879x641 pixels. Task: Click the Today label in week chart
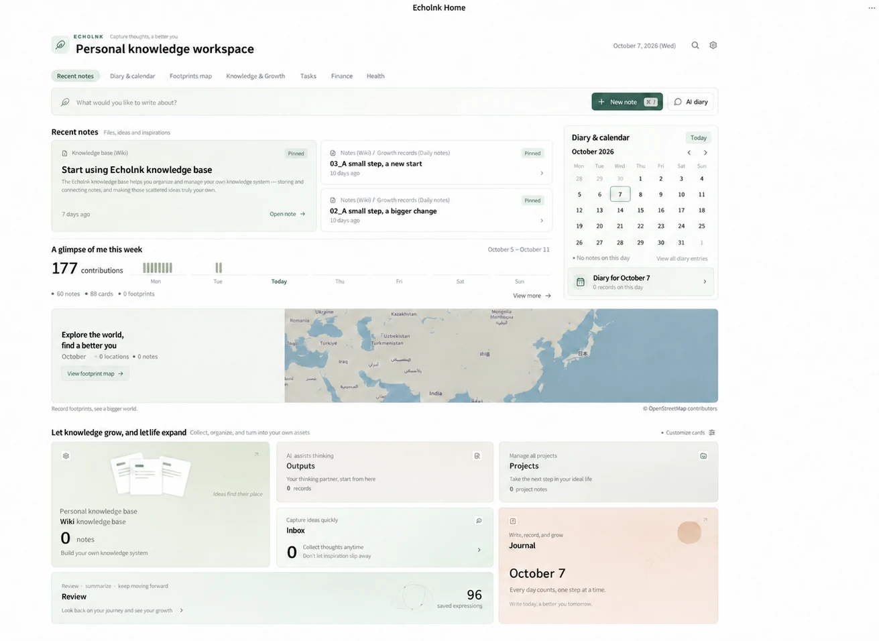point(279,282)
